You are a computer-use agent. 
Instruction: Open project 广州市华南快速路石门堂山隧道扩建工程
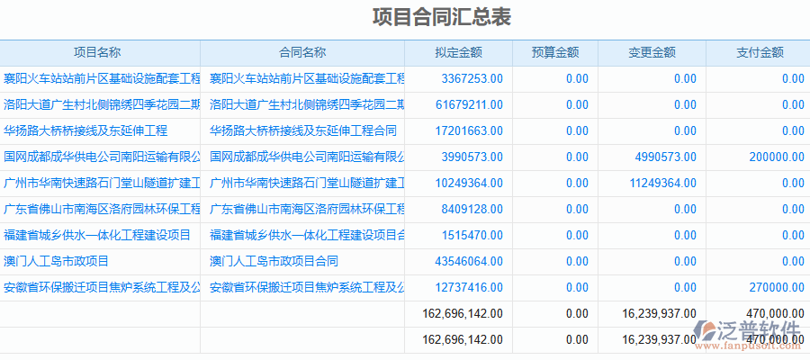click(x=102, y=183)
